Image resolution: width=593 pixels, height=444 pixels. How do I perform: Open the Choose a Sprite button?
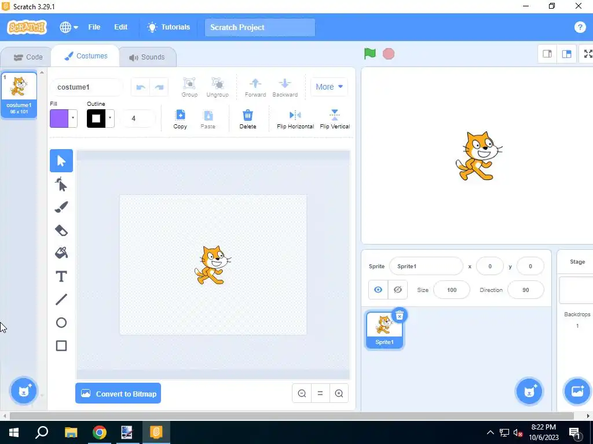pos(529,391)
